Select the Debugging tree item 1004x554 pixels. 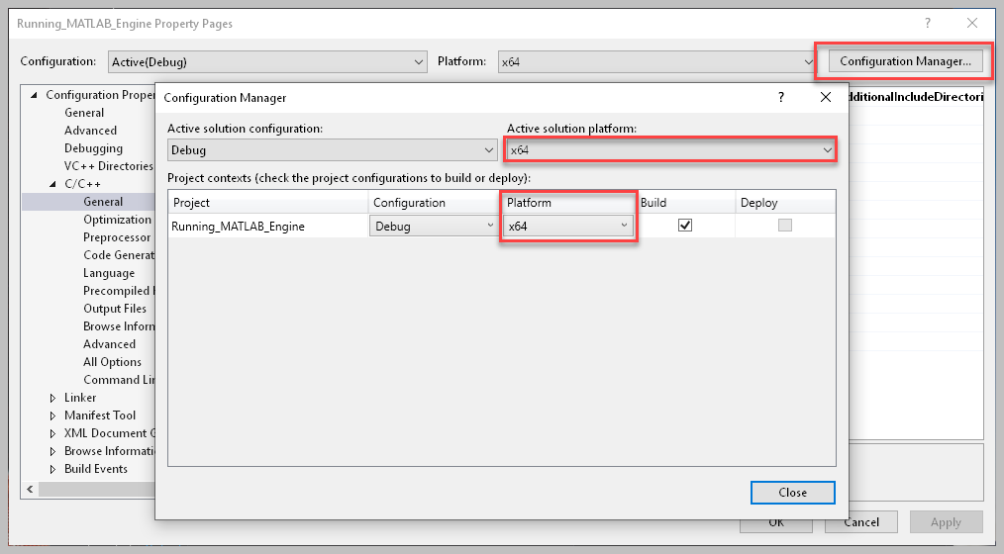click(x=93, y=148)
